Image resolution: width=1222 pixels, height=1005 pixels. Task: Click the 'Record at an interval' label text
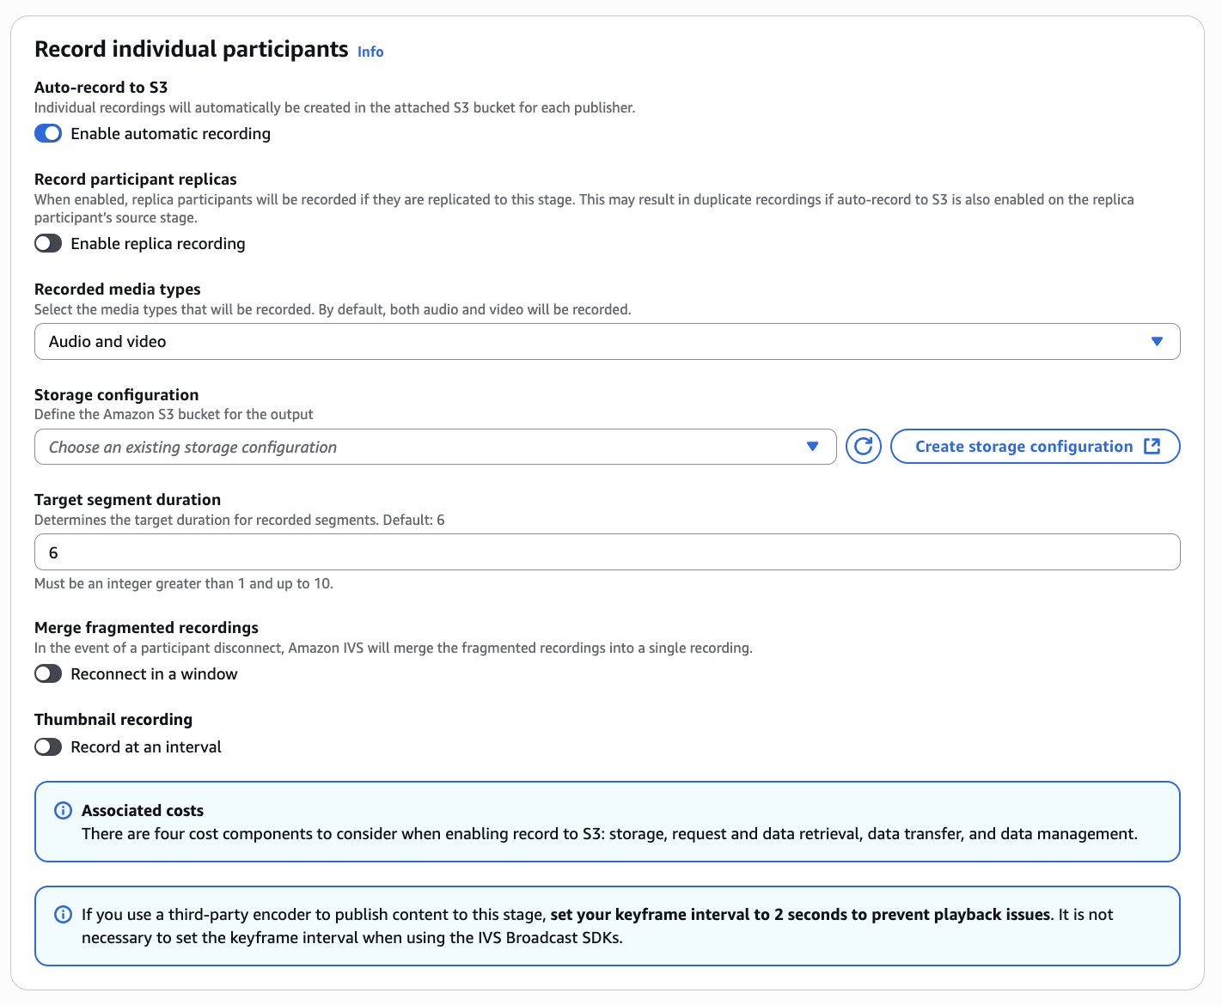pyautogui.click(x=146, y=746)
